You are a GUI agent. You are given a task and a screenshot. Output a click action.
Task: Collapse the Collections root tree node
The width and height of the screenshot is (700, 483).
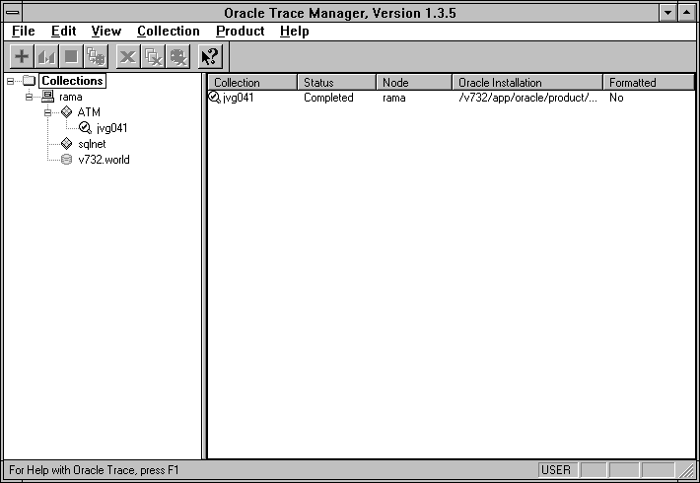(x=10, y=81)
